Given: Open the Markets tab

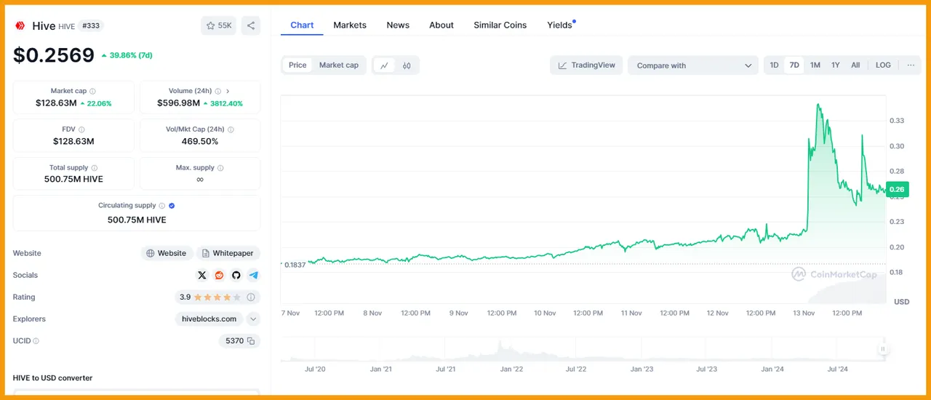Looking at the screenshot, I should tap(350, 25).
